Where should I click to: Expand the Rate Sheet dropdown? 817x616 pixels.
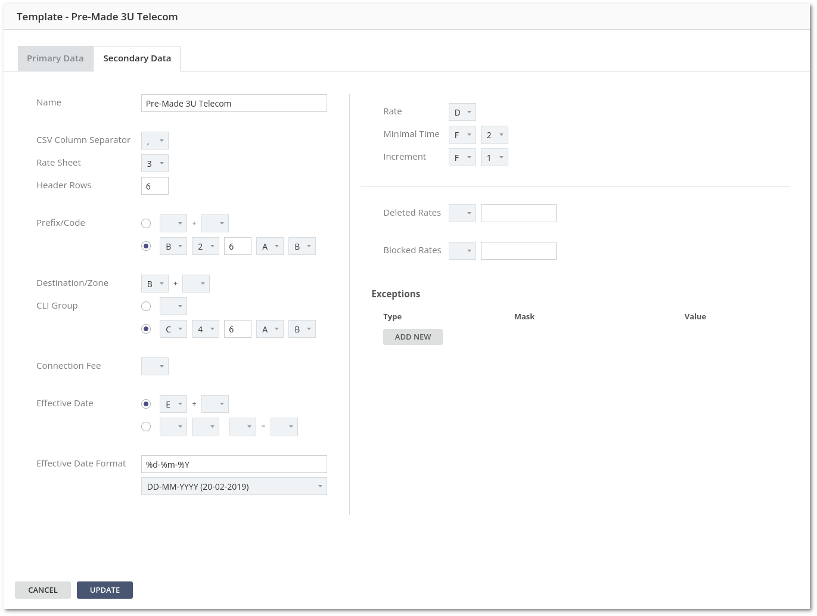click(155, 164)
